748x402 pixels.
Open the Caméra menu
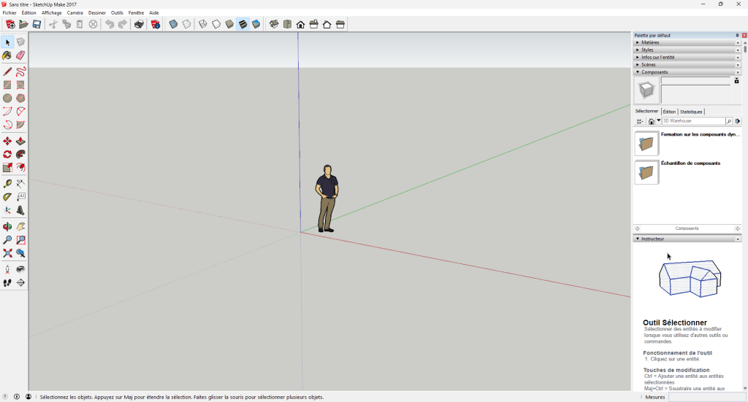75,13
